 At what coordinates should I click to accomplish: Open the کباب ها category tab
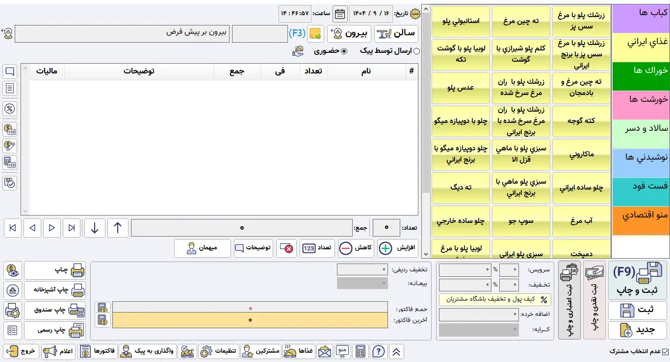pyautogui.click(x=641, y=13)
